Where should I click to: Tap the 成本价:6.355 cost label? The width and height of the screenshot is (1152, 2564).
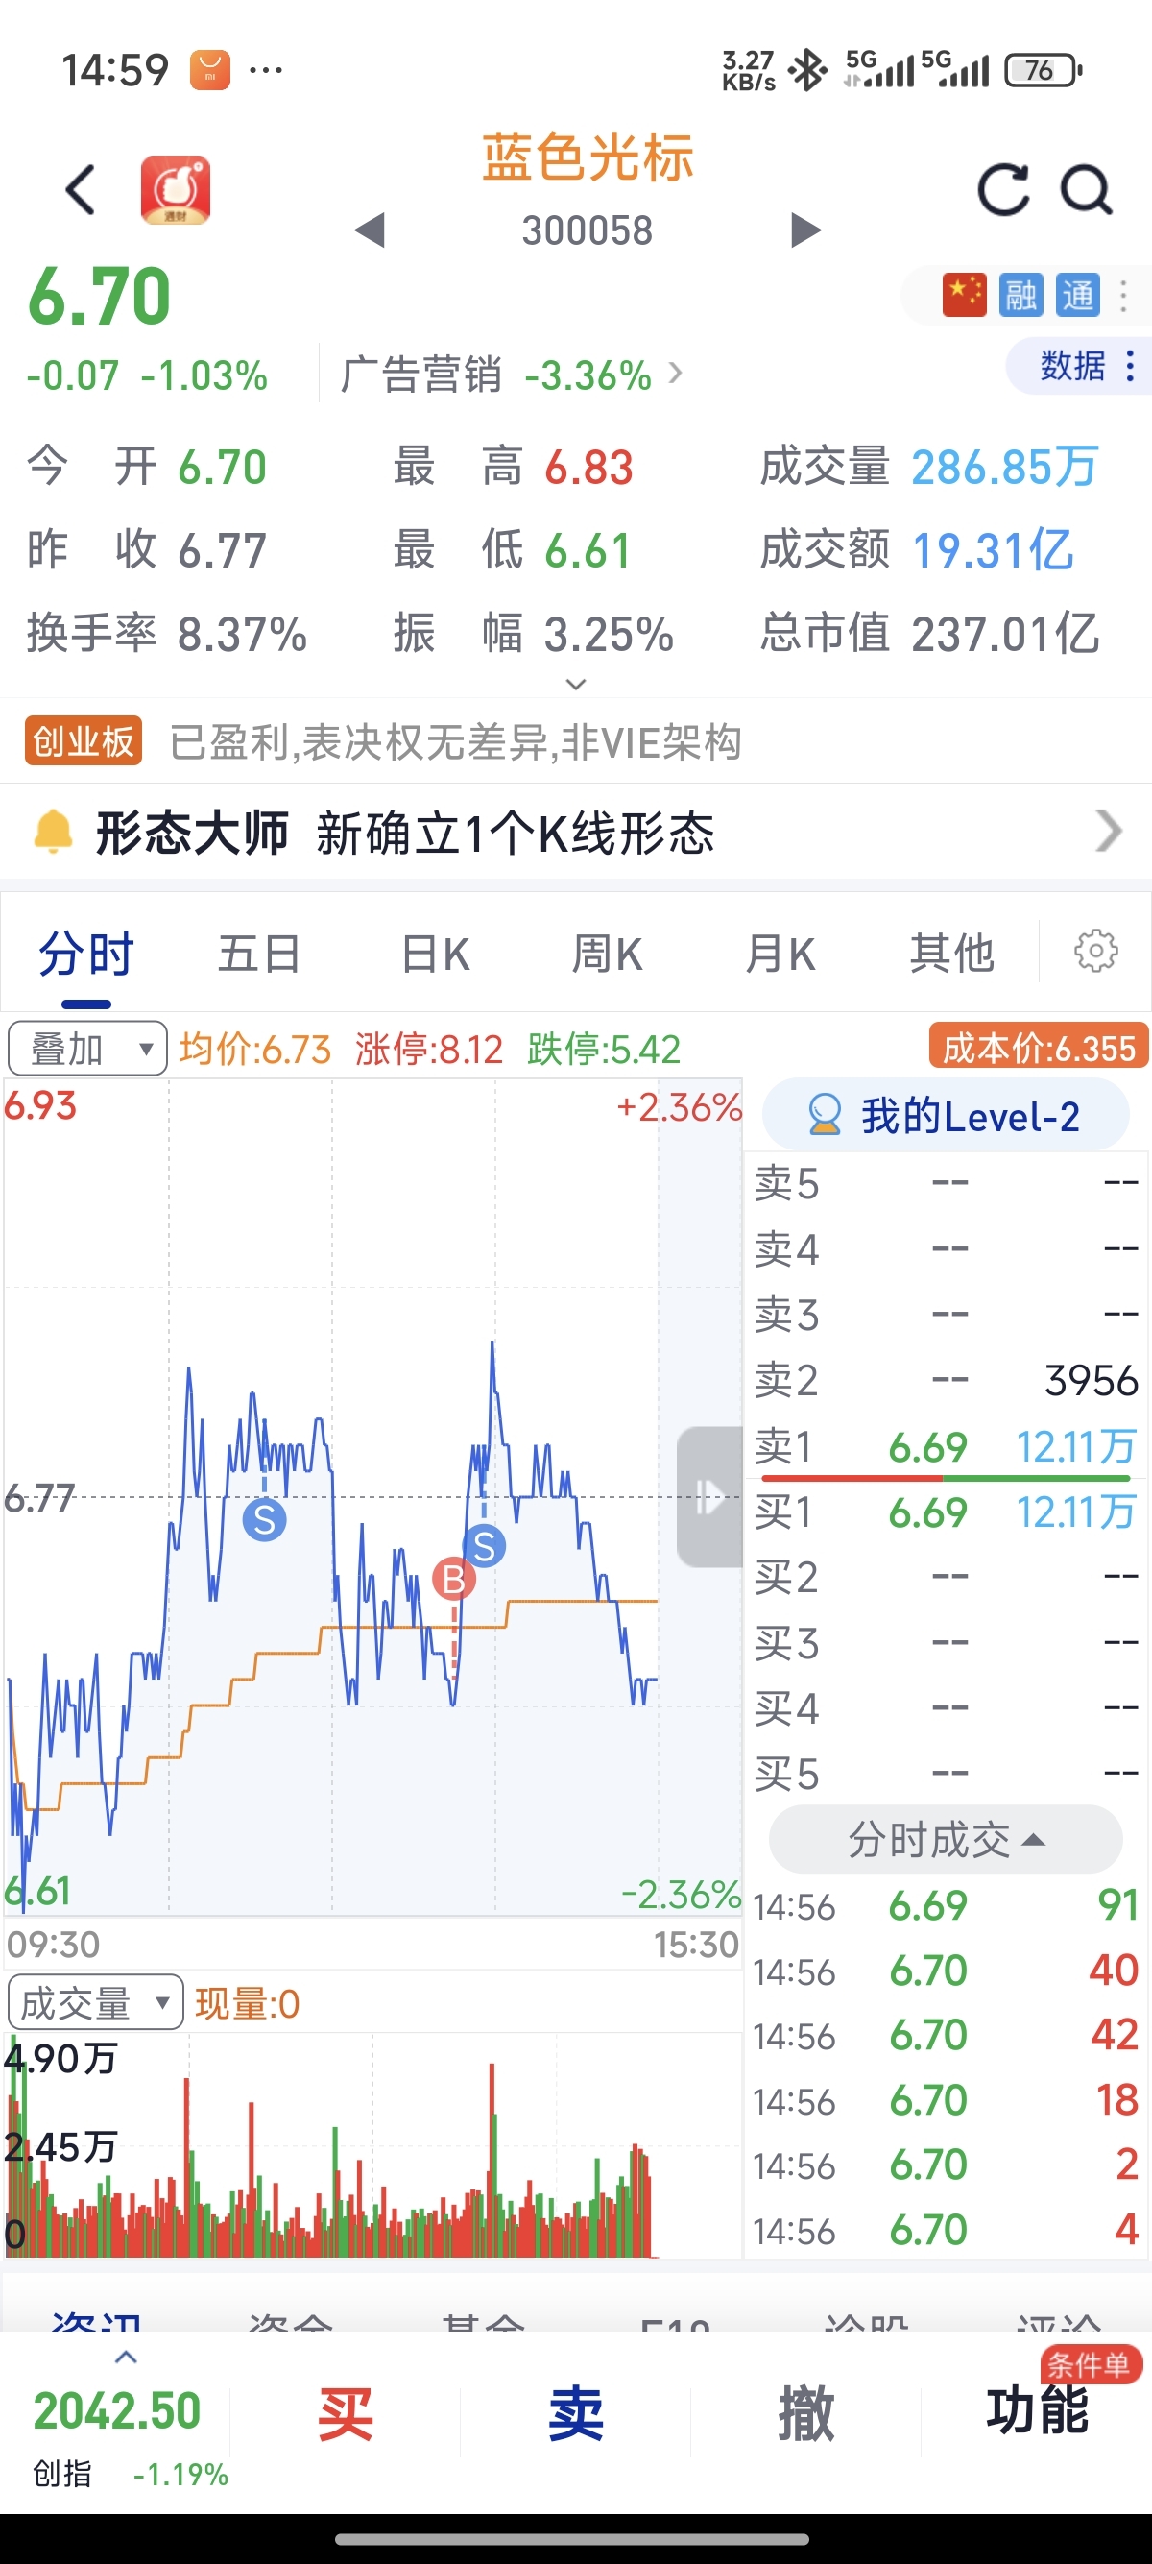tap(1039, 1047)
